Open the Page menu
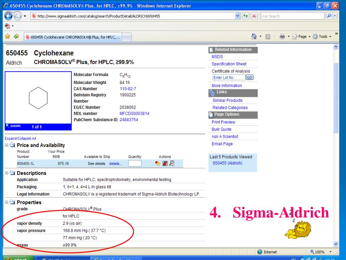Viewport: 346px width, 260px height. 301,37
